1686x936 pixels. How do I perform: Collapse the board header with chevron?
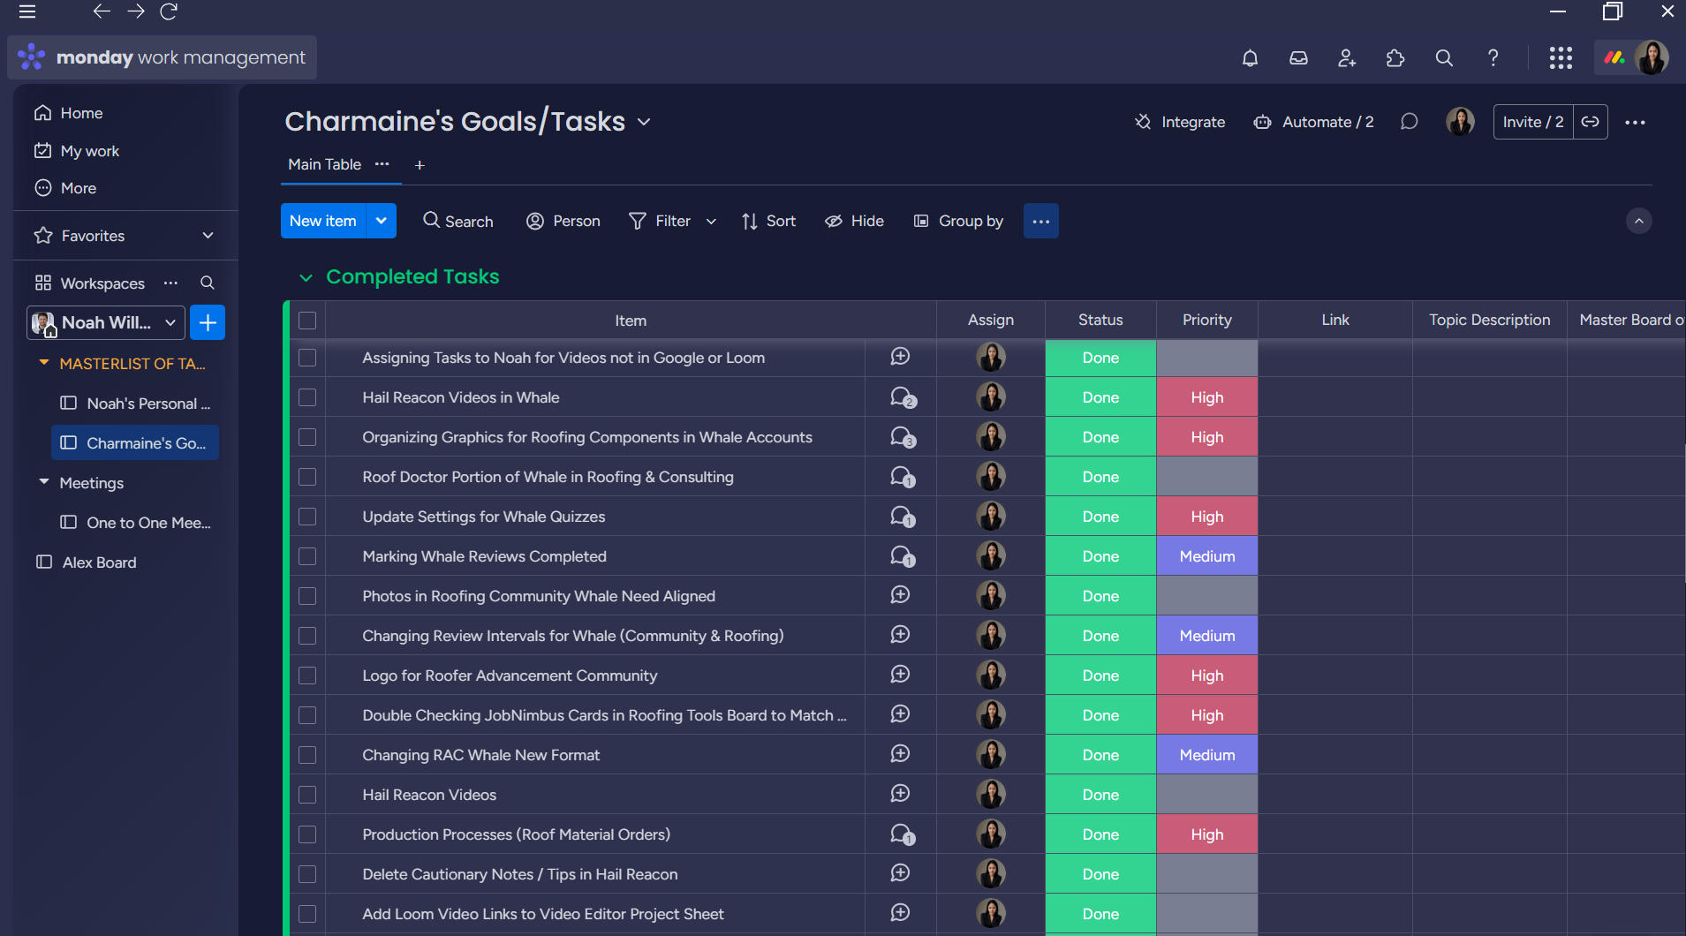coord(1638,221)
